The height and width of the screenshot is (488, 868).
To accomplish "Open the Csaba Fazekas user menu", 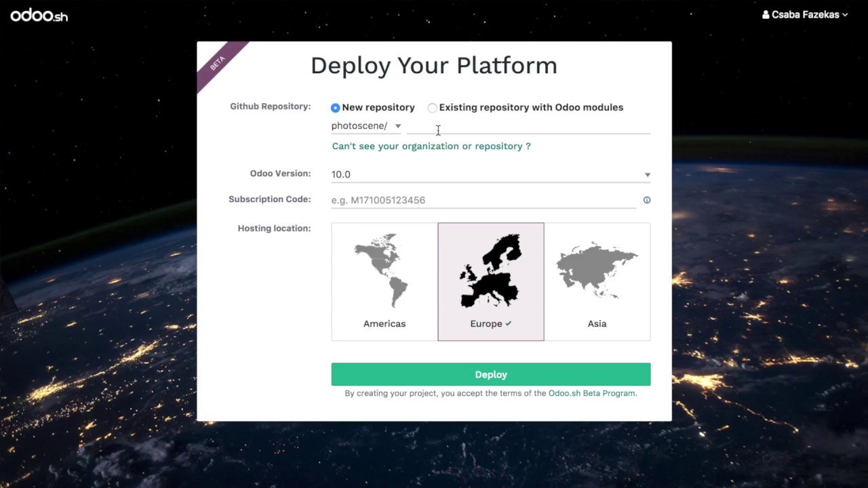I will click(805, 14).
